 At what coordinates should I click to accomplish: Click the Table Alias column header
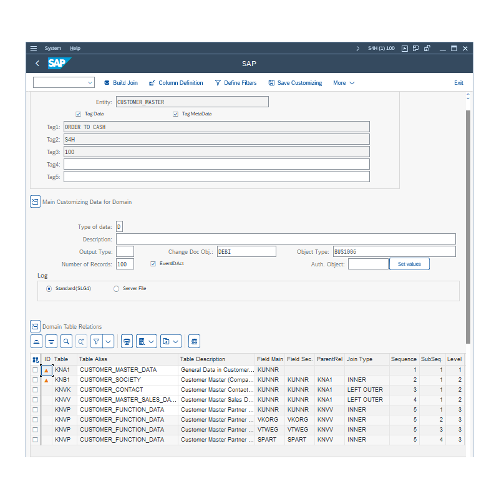127,359
